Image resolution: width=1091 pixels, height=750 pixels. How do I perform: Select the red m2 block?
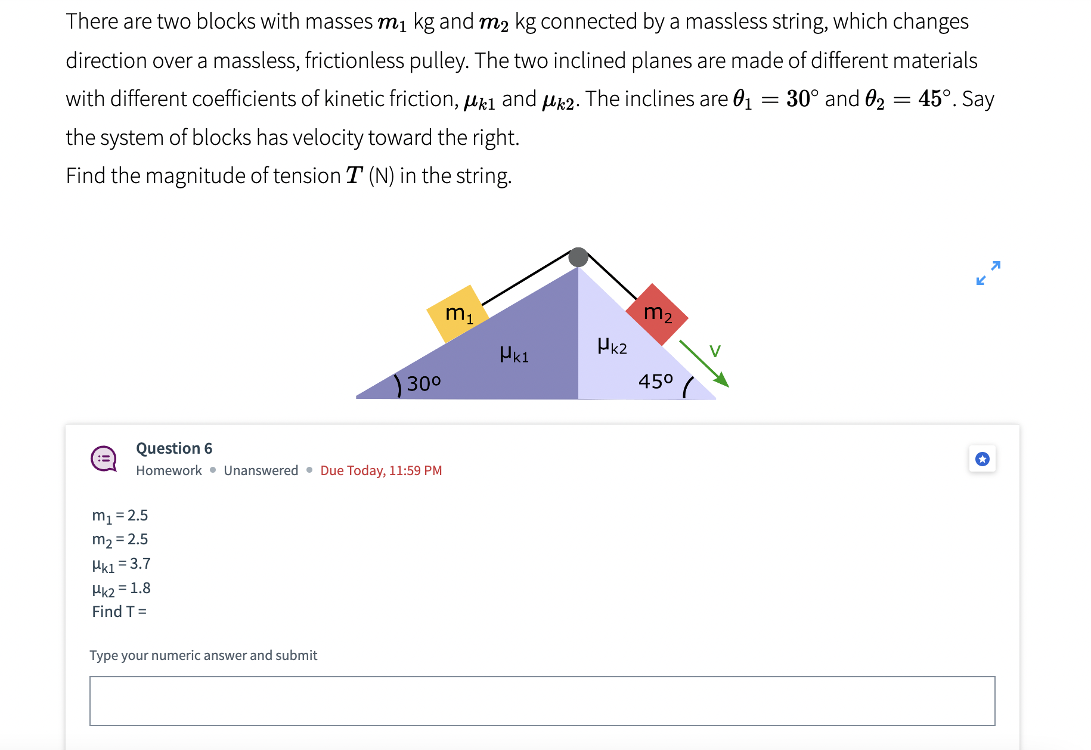point(658,314)
